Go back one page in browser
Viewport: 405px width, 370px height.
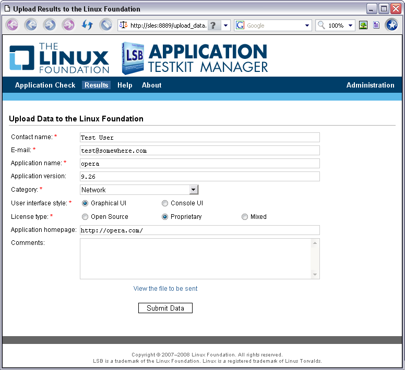point(31,25)
